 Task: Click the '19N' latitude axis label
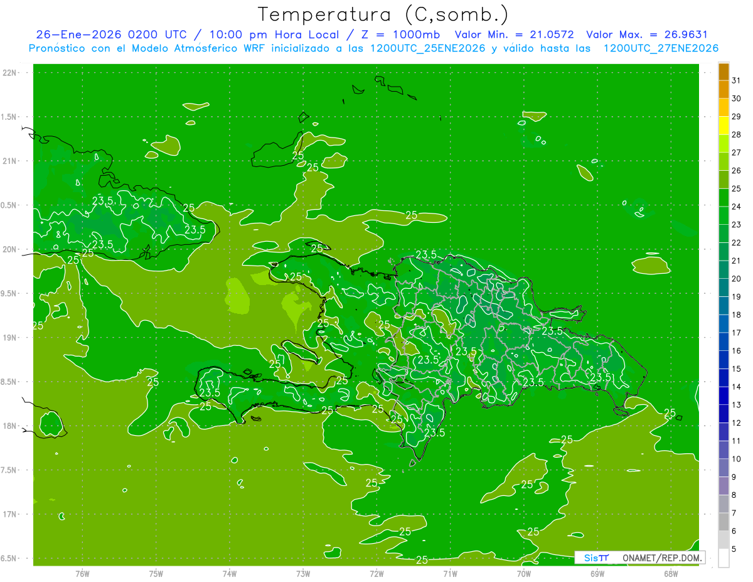point(10,338)
